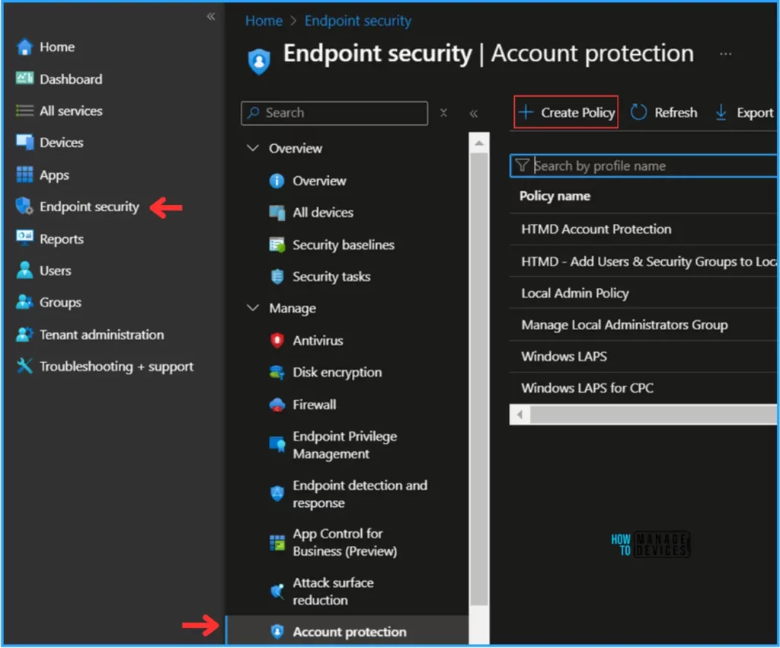Click the Disk encryption icon

pos(277,372)
